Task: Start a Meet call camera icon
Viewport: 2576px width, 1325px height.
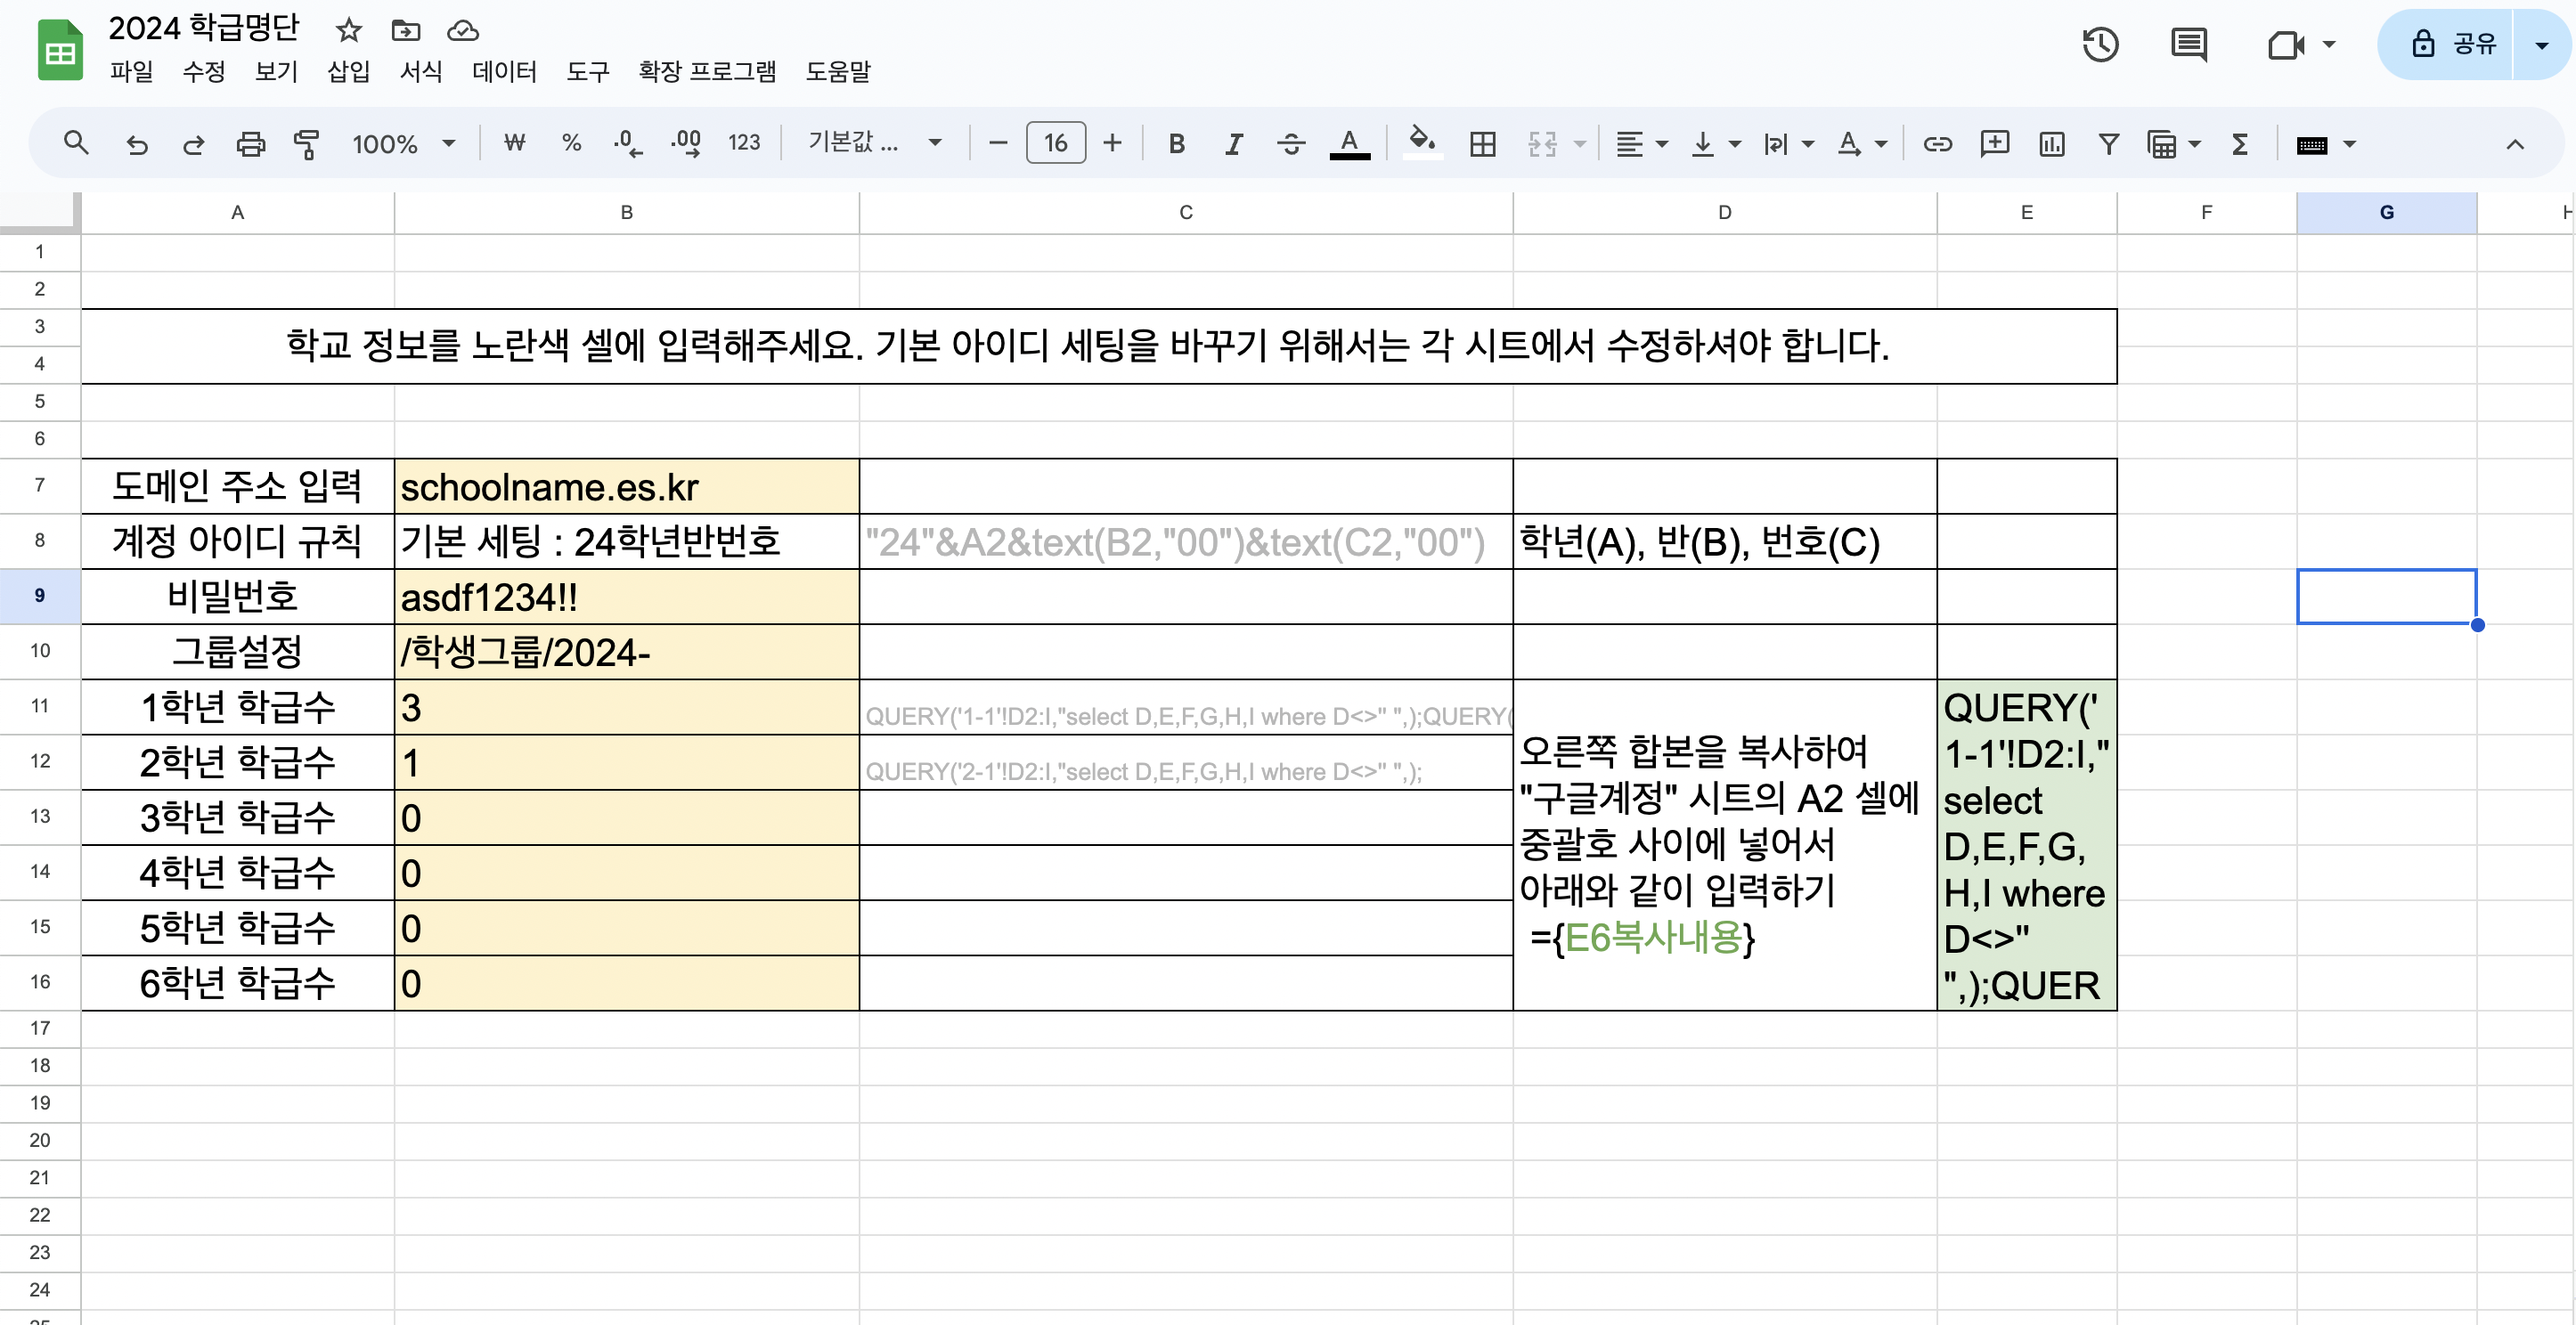Action: pyautogui.click(x=2286, y=44)
